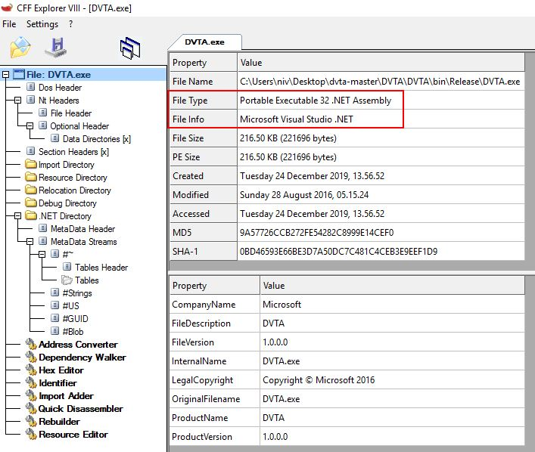Collapse the Nt Headers node
The width and height of the screenshot is (535, 452).
coord(17,101)
